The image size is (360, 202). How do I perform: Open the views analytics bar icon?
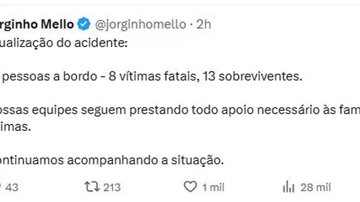[289, 187]
